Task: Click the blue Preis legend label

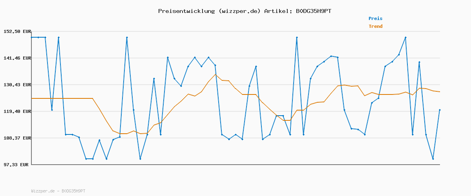Action: [375, 18]
